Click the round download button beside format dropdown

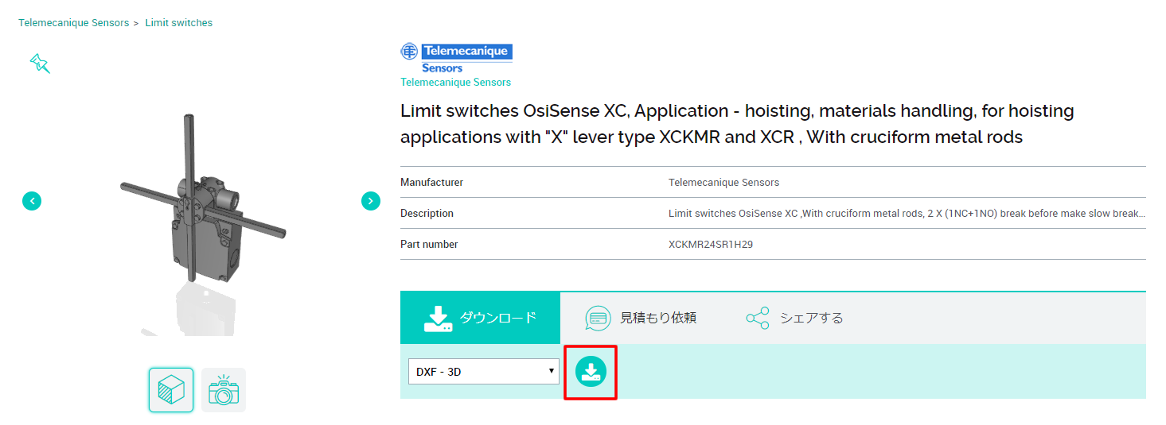pos(591,371)
